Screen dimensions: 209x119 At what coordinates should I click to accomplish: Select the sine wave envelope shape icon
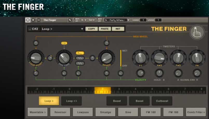[x=80, y=63]
